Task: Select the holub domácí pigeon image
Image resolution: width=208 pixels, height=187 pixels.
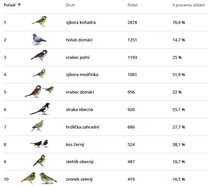Action: point(39,39)
